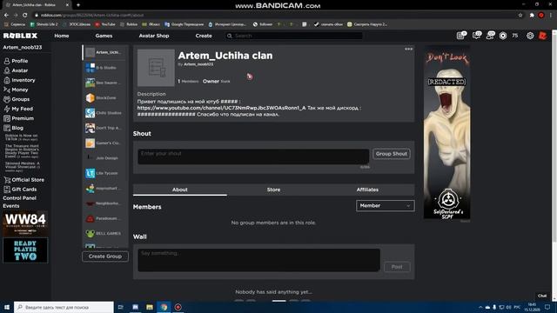
Task: Open Control Panel link in sidebar
Action: pos(19,198)
